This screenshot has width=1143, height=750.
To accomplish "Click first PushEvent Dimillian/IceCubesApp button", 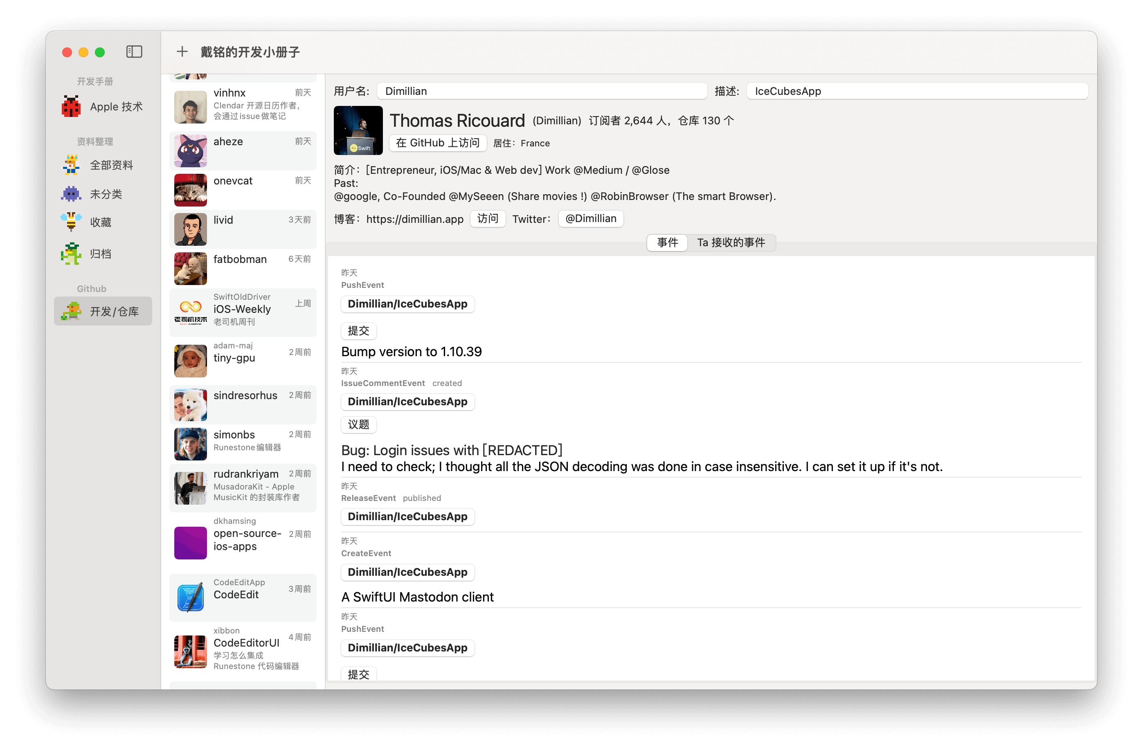I will click(407, 304).
